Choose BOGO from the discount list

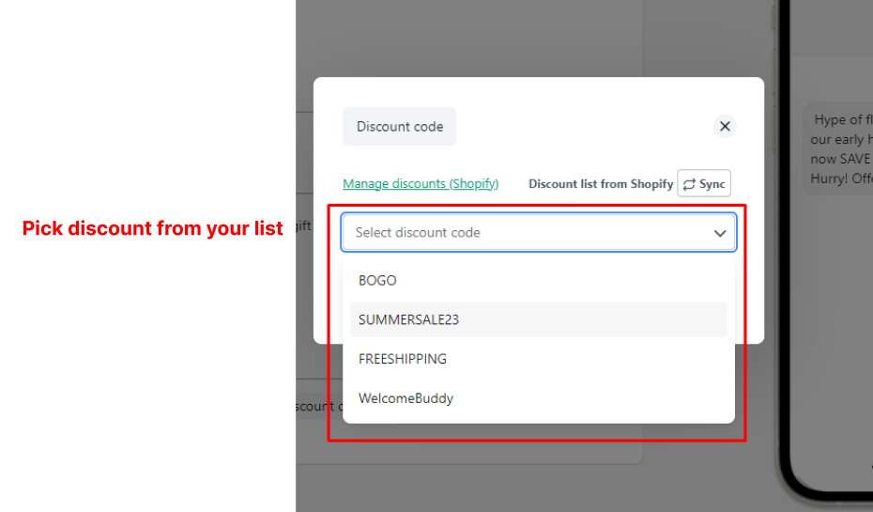pyautogui.click(x=539, y=280)
